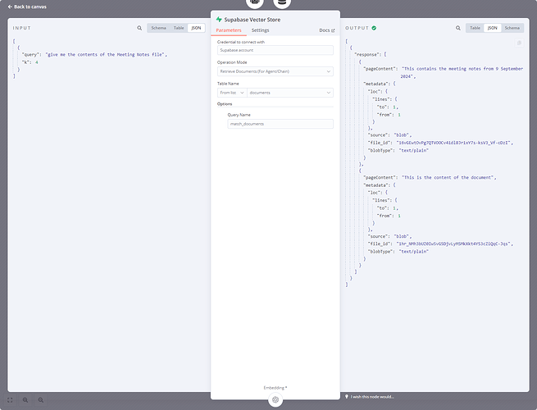Screen dimensions: 537x410
Task: Click the green success checkmark beside OUTPUT
Action: [x=374, y=28]
